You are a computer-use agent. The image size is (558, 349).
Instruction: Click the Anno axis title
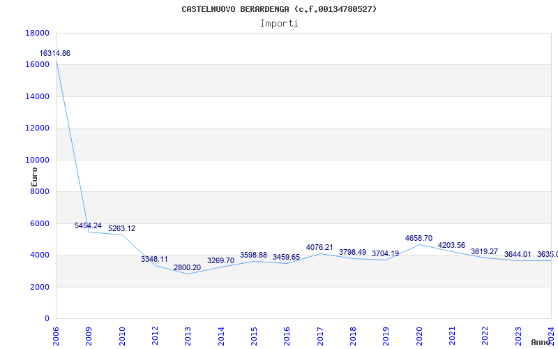[x=541, y=342]
